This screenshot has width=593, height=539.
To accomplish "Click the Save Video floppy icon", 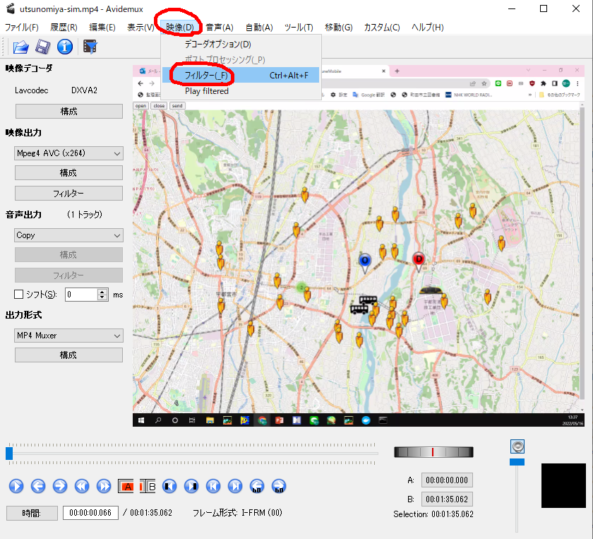I will pyautogui.click(x=43, y=47).
